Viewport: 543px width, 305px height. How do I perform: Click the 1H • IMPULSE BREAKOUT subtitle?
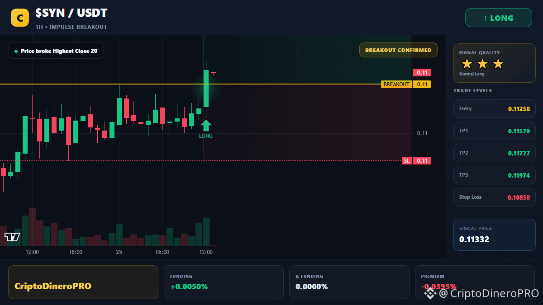click(x=71, y=27)
